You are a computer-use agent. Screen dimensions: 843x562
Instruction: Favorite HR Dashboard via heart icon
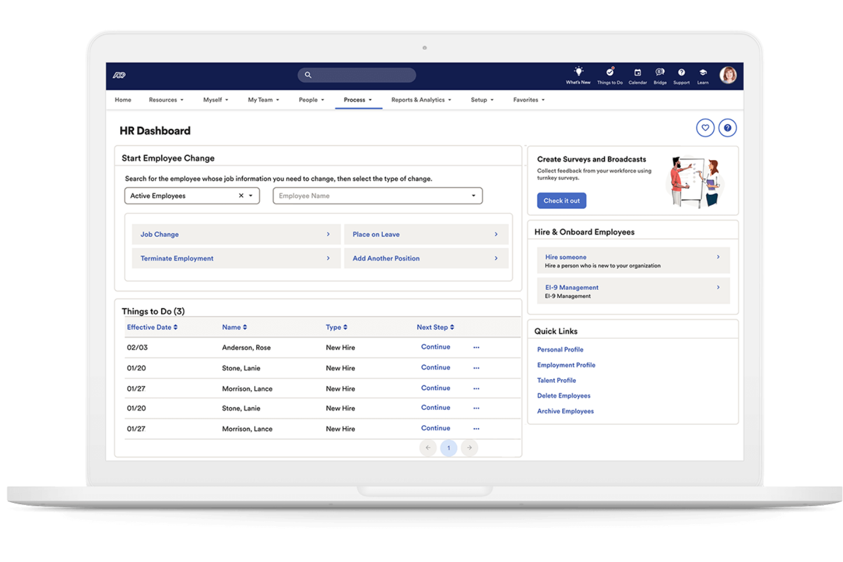(x=705, y=128)
